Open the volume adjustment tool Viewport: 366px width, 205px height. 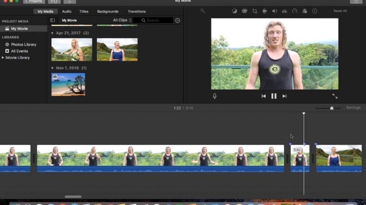(x=274, y=11)
